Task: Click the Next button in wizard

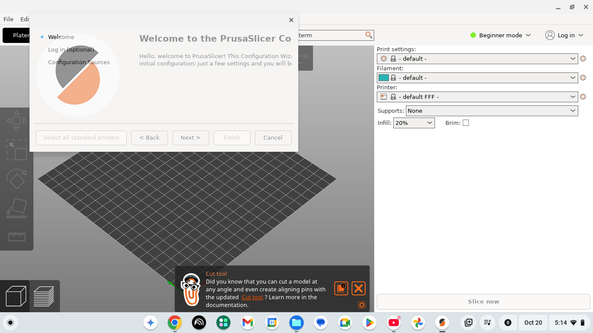Action: click(191, 137)
